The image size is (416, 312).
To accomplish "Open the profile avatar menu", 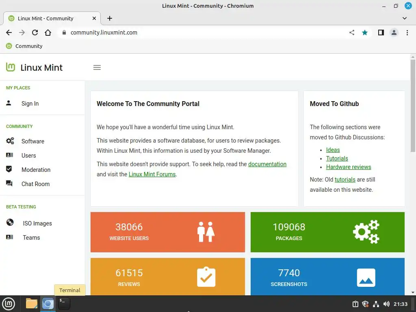I will coord(394,32).
